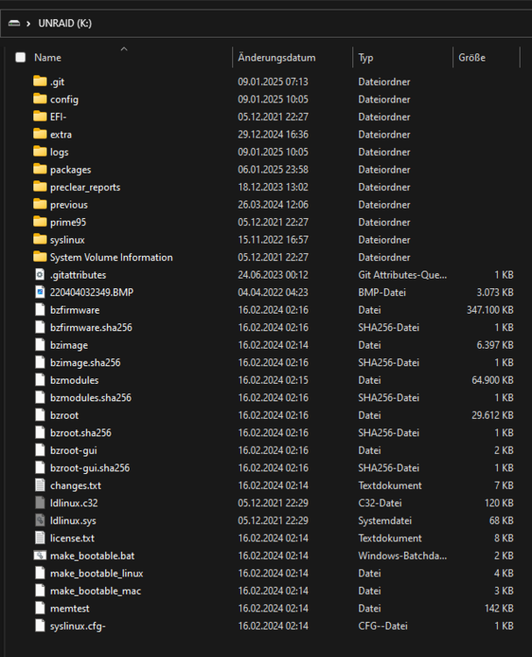Screen dimensions: 532x657
Task: Click the Windows-Batchda... type cell
Action: coord(402,555)
